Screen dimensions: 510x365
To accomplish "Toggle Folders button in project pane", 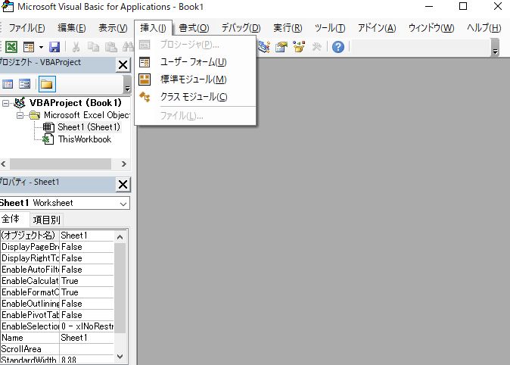I will pyautogui.click(x=47, y=84).
